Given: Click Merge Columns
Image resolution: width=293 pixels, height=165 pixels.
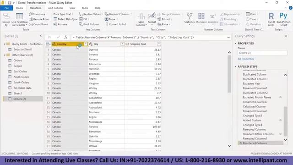Looking at the screenshot, I should pyautogui.click(x=169, y=14).
